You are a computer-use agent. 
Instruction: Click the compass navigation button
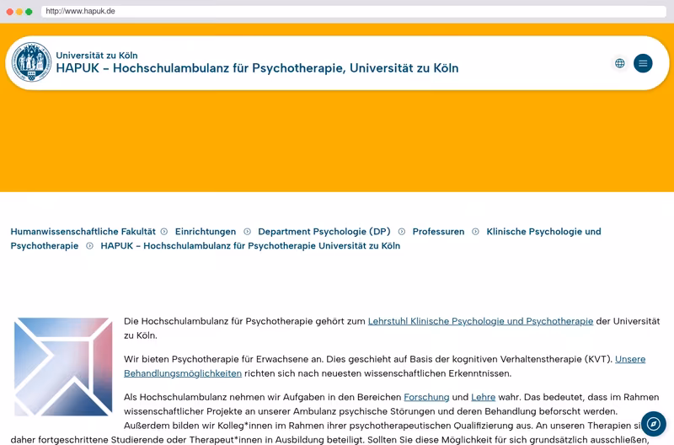pos(654,424)
